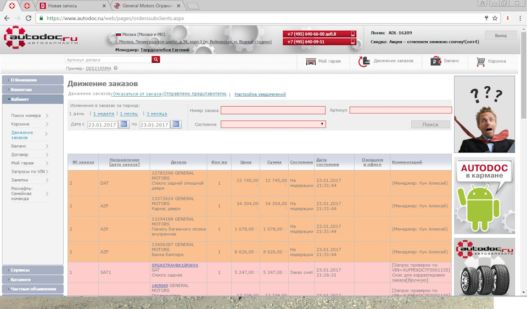Switch to Новая запись browser tab

tap(71, 5)
